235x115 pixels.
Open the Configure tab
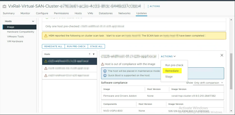[42, 13]
